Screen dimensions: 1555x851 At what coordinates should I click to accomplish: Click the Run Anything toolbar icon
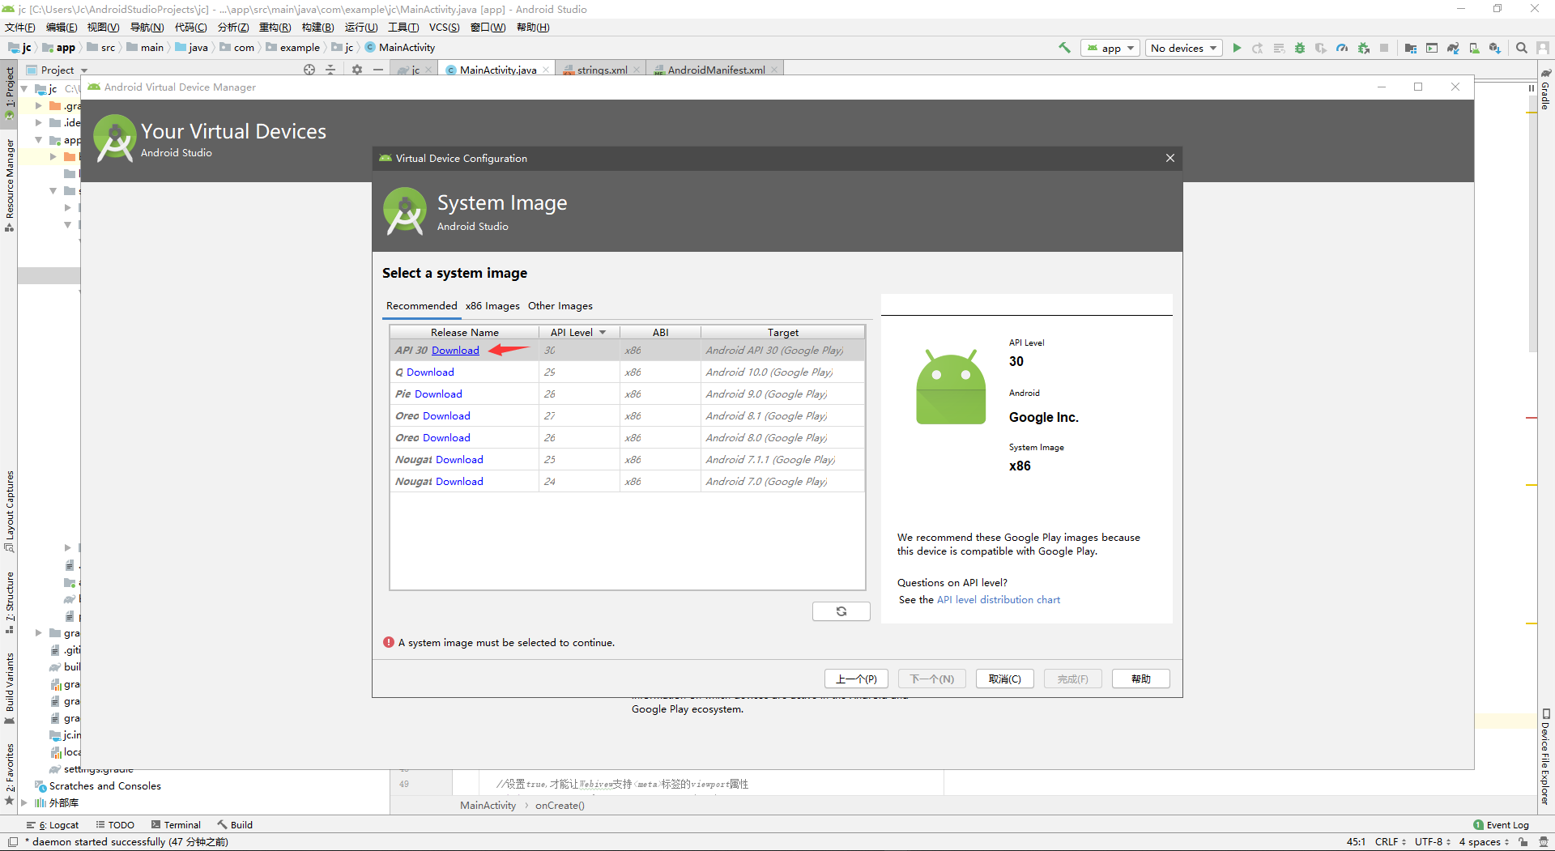tap(1432, 48)
